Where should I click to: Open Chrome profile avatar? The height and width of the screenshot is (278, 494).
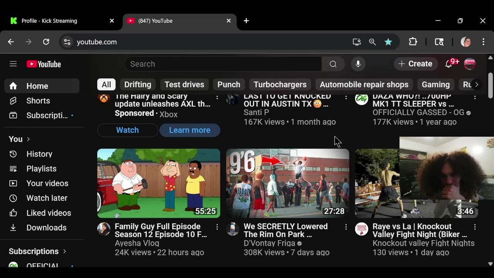(x=466, y=42)
